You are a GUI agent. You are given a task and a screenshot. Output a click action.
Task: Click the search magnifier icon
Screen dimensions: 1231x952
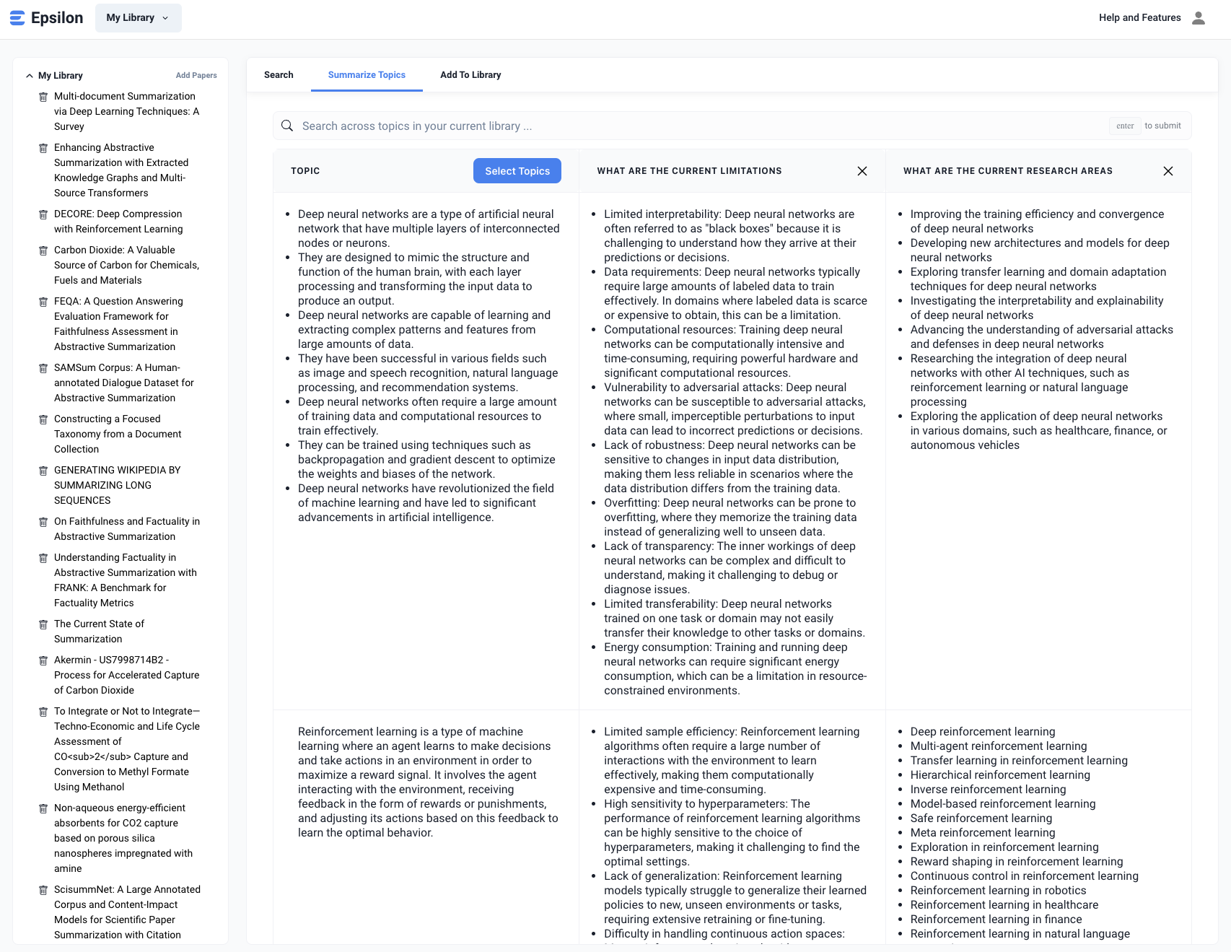[287, 126]
